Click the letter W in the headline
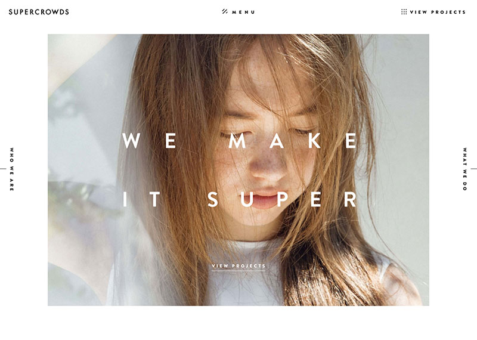 (131, 140)
